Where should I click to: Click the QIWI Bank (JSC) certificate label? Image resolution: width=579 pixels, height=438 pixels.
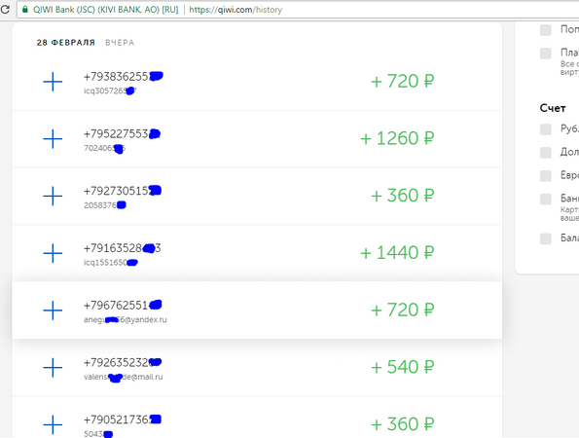[x=106, y=10]
